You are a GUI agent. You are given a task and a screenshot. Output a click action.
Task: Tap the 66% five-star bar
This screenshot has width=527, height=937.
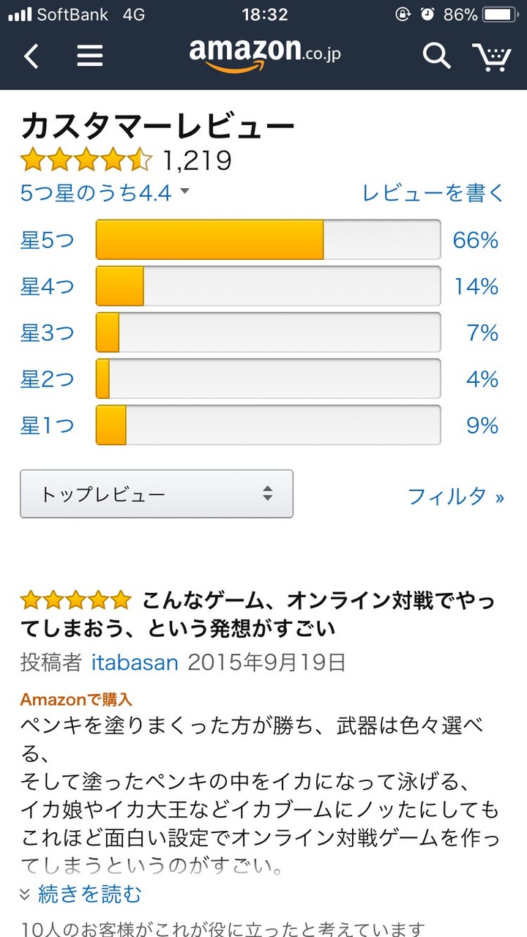268,240
